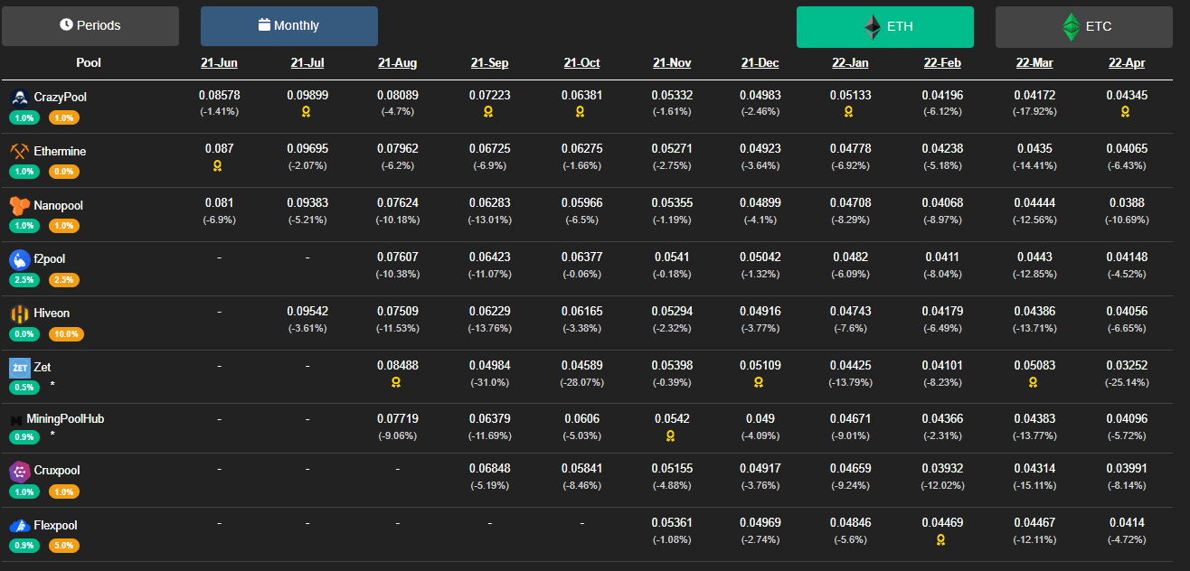Click the Nanopool orange logo
This screenshot has height=571, width=1190.
pyautogui.click(x=19, y=205)
